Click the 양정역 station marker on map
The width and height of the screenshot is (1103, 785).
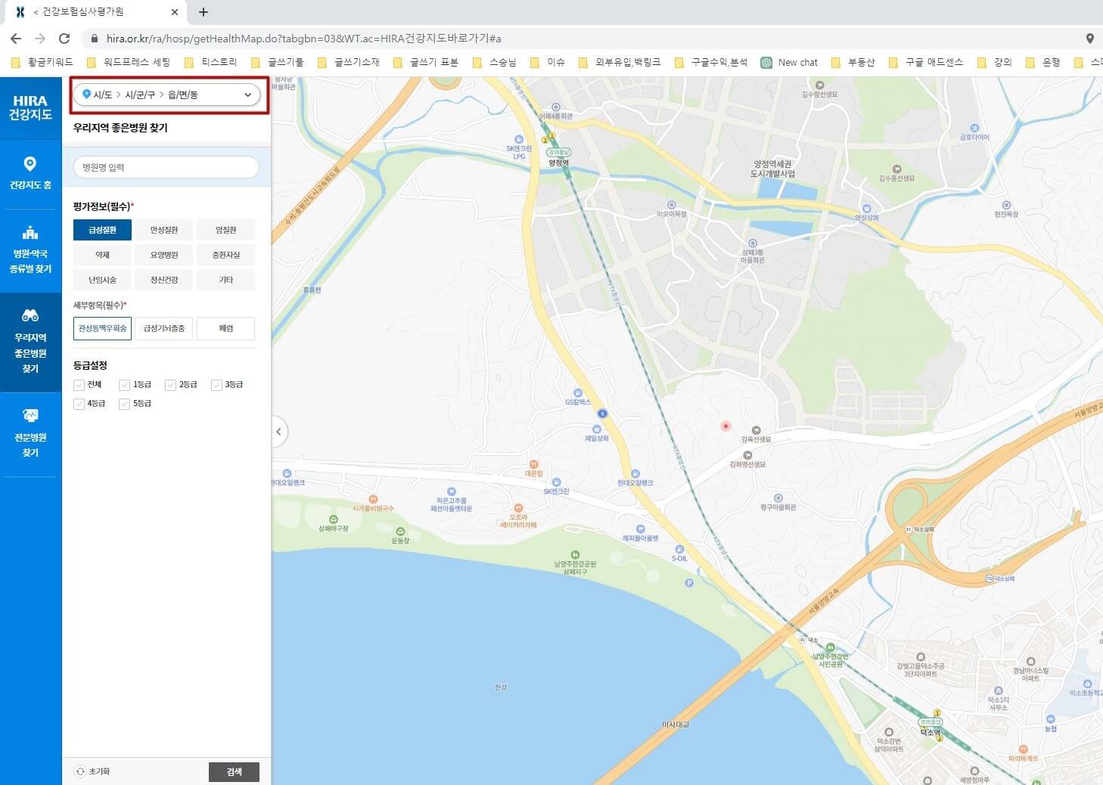pyautogui.click(x=558, y=157)
